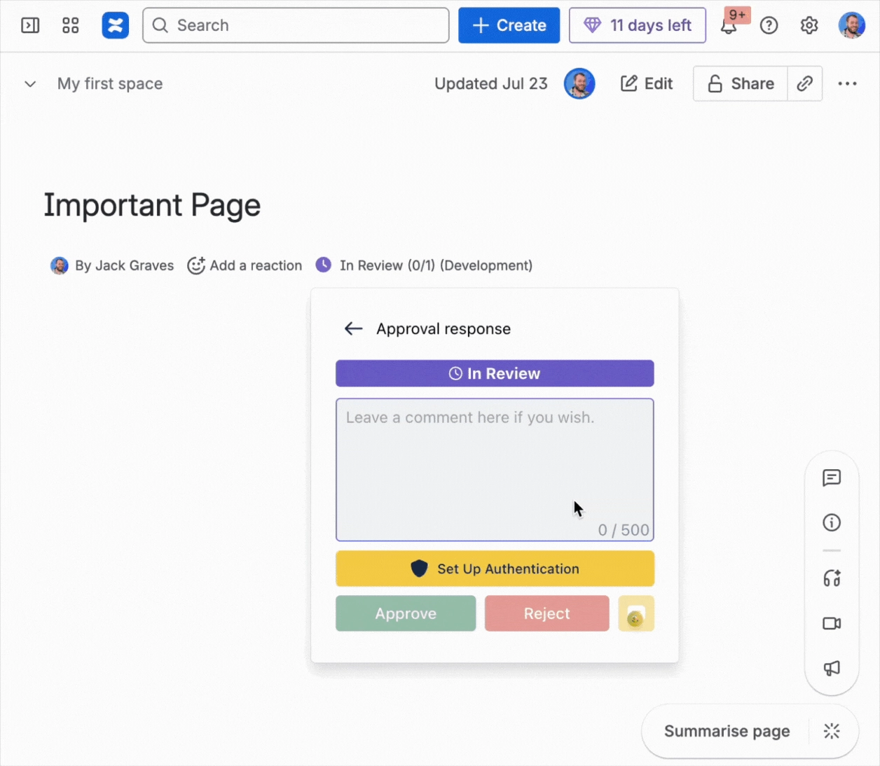Open the profile avatar menu
This screenshot has width=880, height=766.
pyautogui.click(x=852, y=25)
